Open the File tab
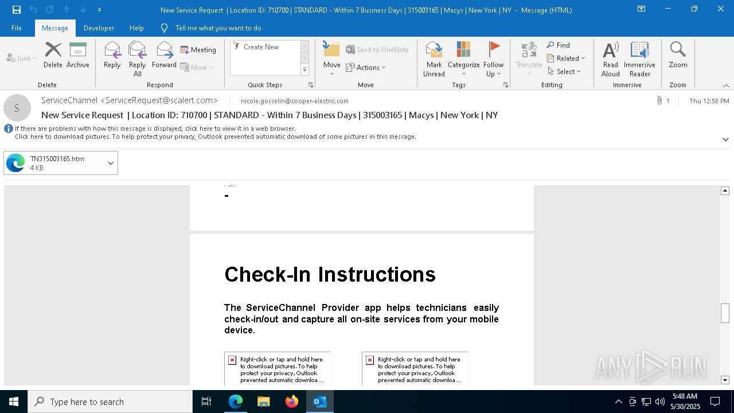This screenshot has width=734, height=413. 17,28
